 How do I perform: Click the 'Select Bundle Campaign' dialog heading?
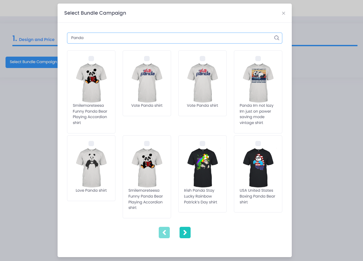click(95, 13)
